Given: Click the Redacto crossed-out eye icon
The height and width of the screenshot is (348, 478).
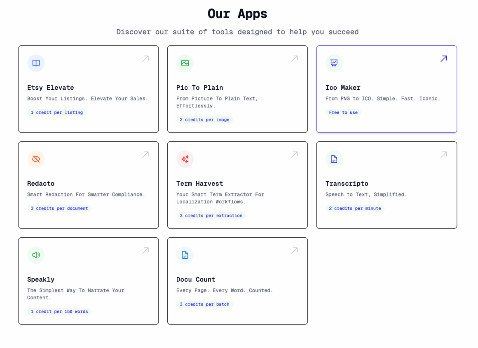Looking at the screenshot, I should click(x=36, y=159).
